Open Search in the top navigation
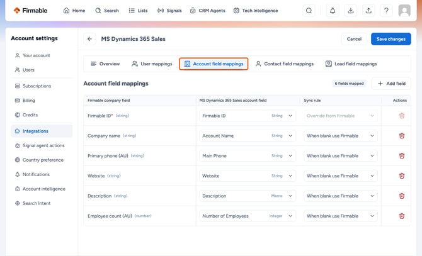 tap(107, 11)
